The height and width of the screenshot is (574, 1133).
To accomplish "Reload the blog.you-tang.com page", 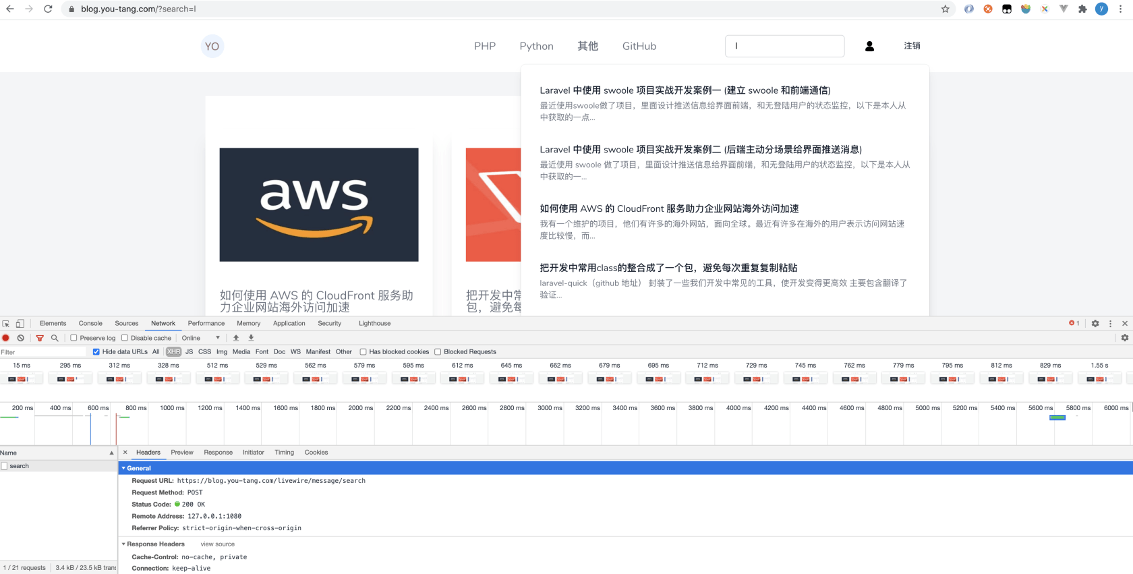I will click(48, 9).
